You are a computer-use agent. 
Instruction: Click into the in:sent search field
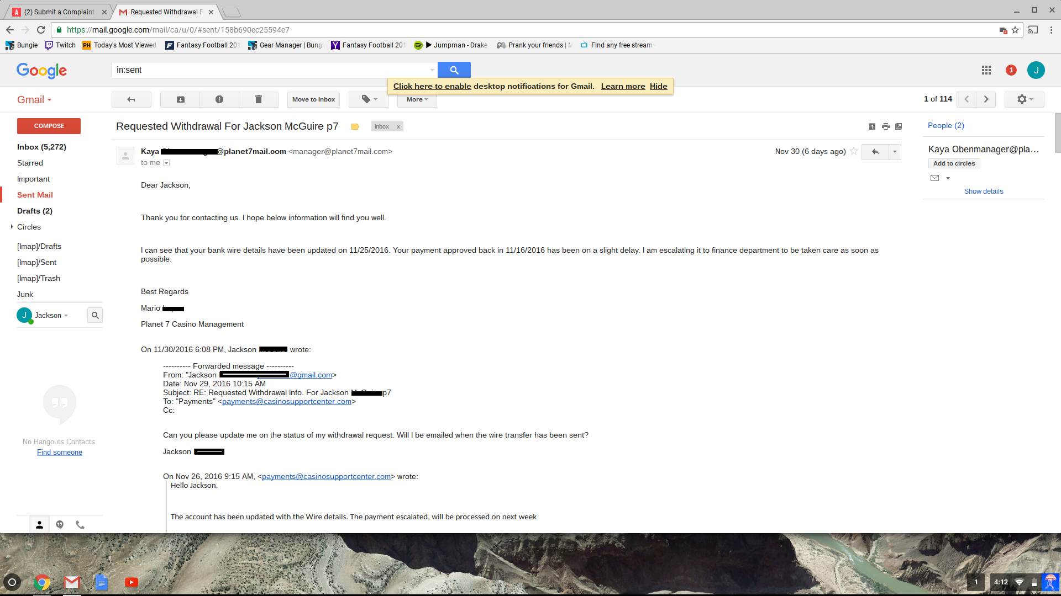(271, 70)
